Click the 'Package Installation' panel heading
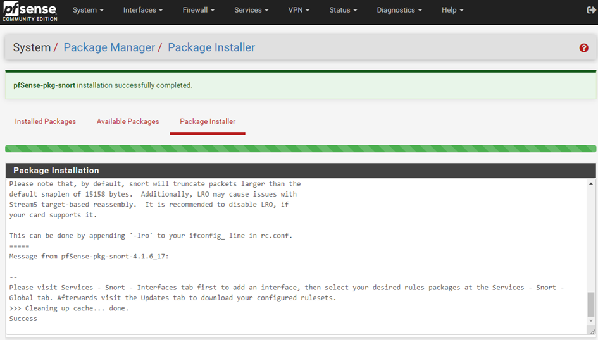 coord(56,170)
